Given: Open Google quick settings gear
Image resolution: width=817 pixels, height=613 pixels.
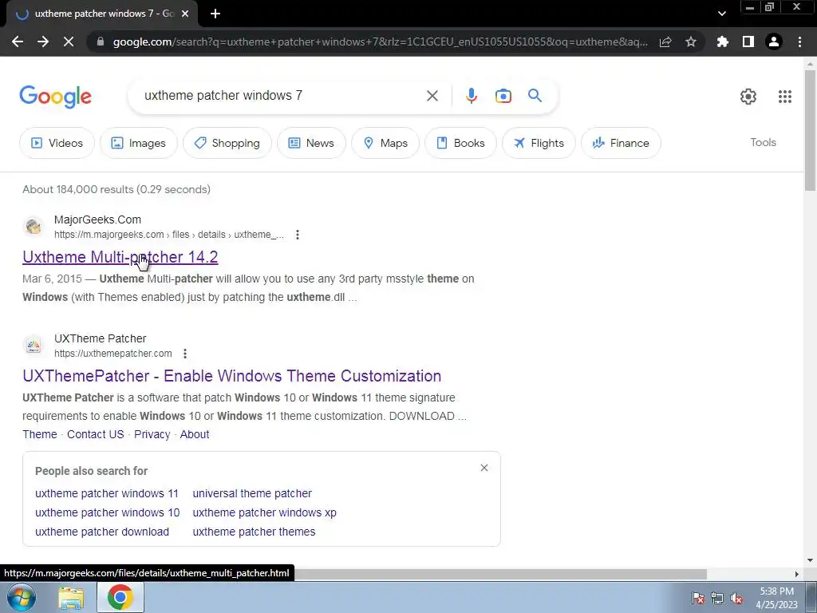Looking at the screenshot, I should tap(748, 96).
